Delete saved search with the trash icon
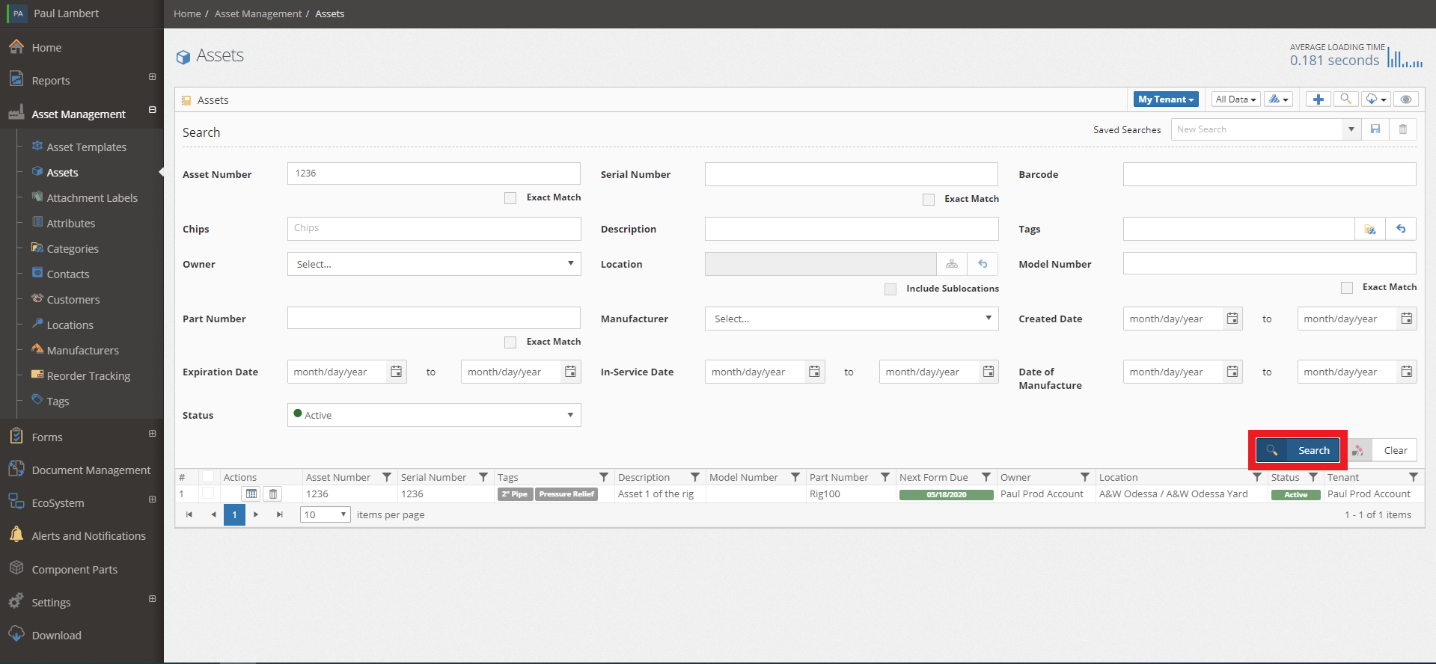This screenshot has height=664, width=1436. 1403,129
